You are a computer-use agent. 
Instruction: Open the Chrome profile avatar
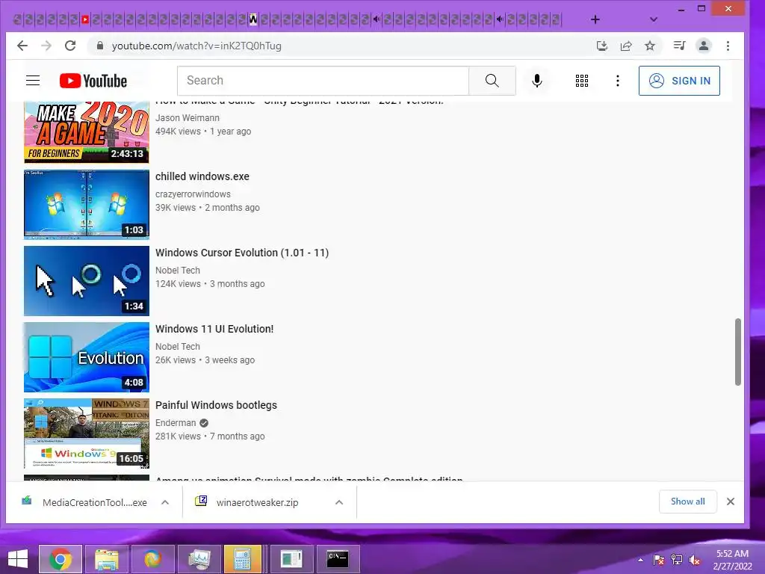704,46
